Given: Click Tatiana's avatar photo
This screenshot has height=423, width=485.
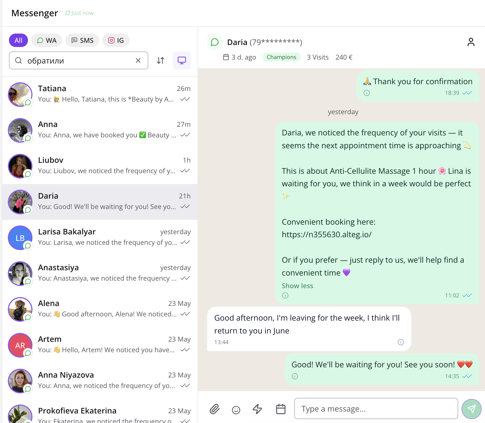Looking at the screenshot, I should tap(20, 95).
